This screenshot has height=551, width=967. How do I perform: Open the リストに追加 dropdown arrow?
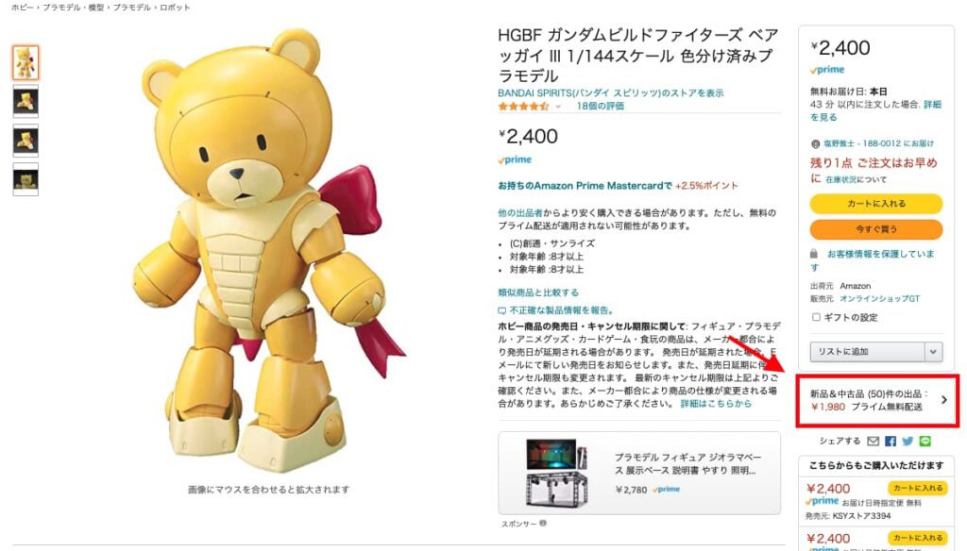click(933, 351)
